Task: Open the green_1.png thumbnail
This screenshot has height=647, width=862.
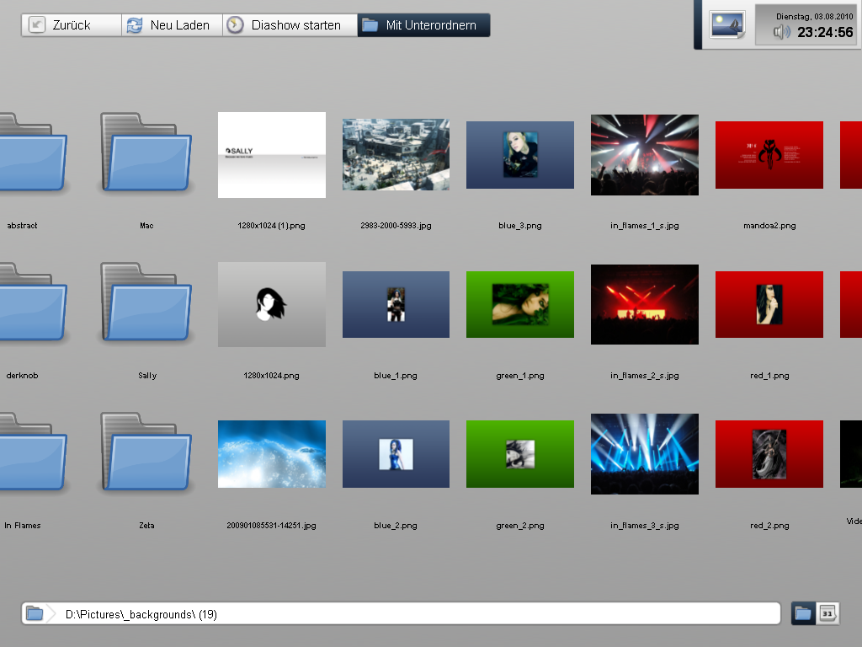Action: [x=520, y=304]
